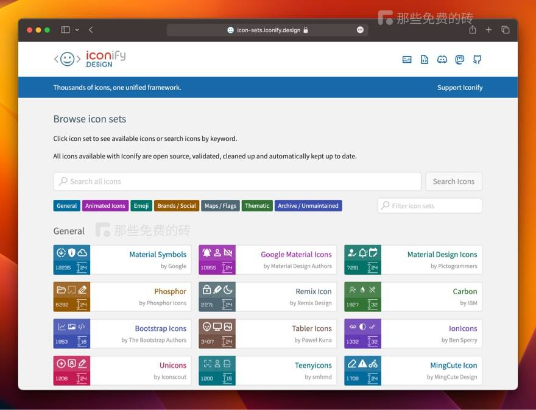Screen dimensions: 536x410
Task: Show the tab overview icon
Action: (505, 30)
